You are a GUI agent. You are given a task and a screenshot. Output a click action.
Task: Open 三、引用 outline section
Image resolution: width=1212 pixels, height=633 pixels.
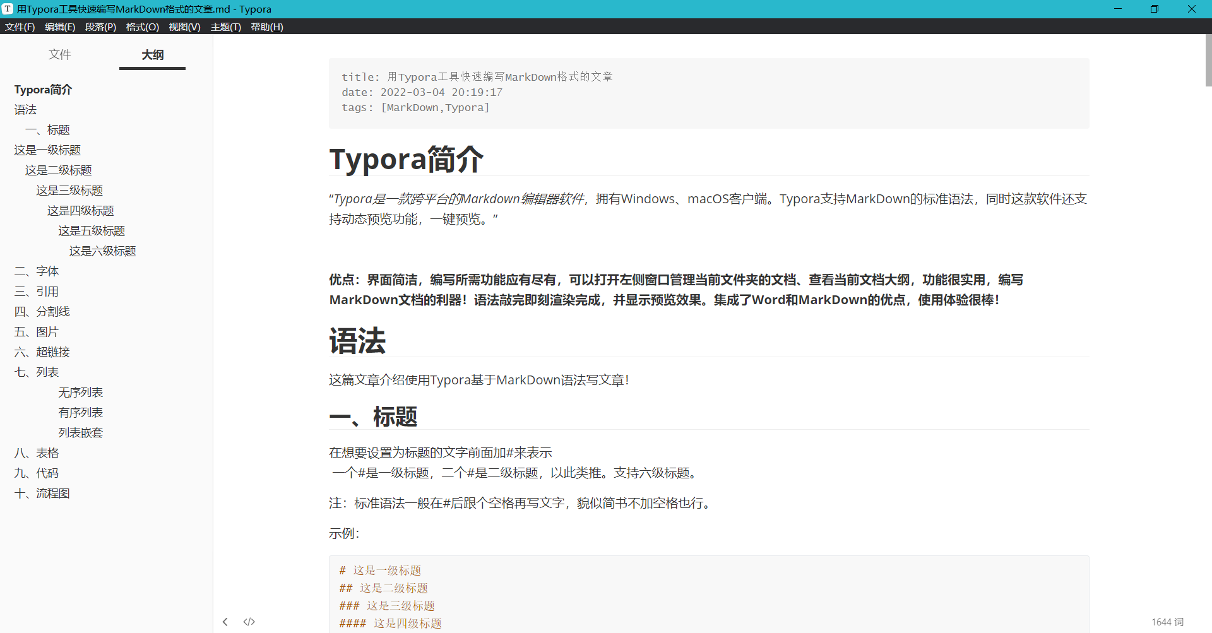point(37,292)
